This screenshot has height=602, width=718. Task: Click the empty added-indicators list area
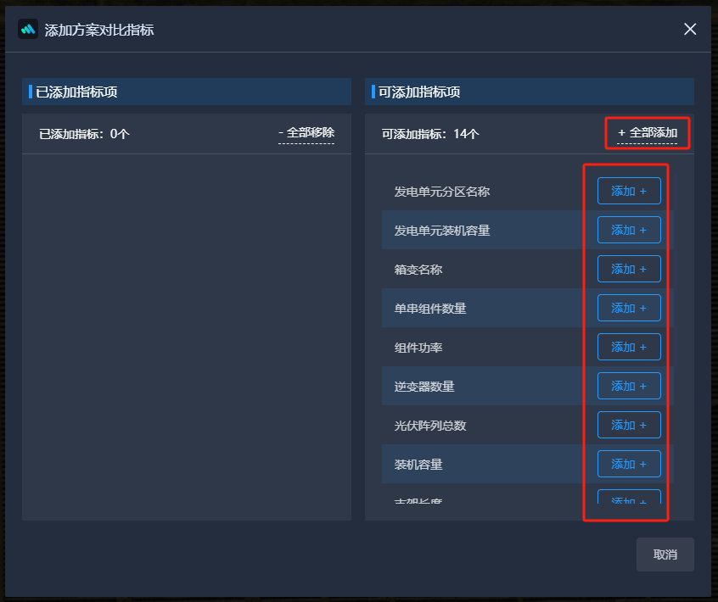click(x=187, y=337)
